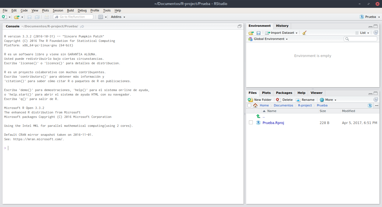Open the File menu

(x=5, y=10)
